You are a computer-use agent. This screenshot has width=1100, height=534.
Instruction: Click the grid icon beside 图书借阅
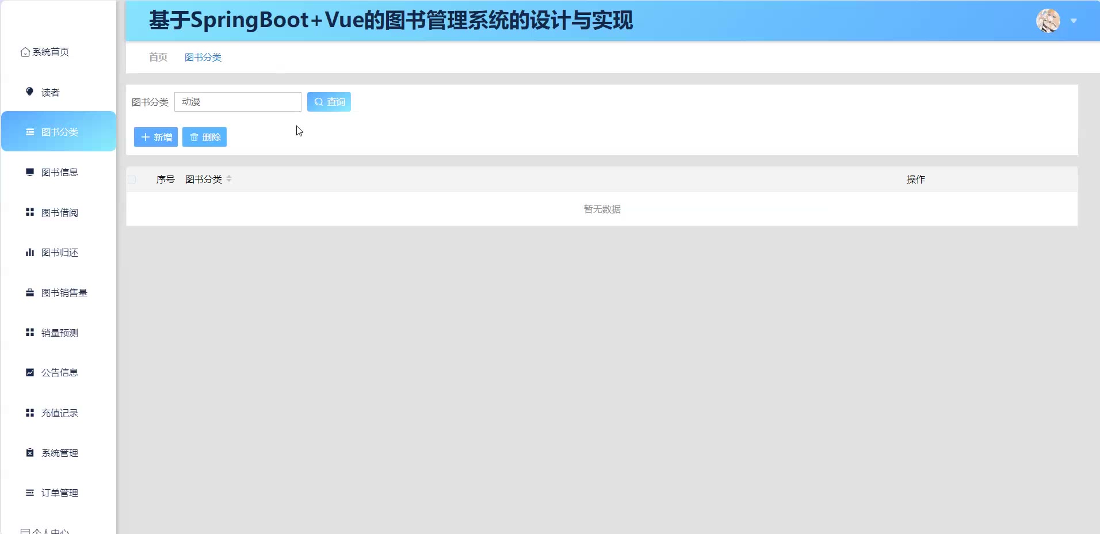point(30,212)
